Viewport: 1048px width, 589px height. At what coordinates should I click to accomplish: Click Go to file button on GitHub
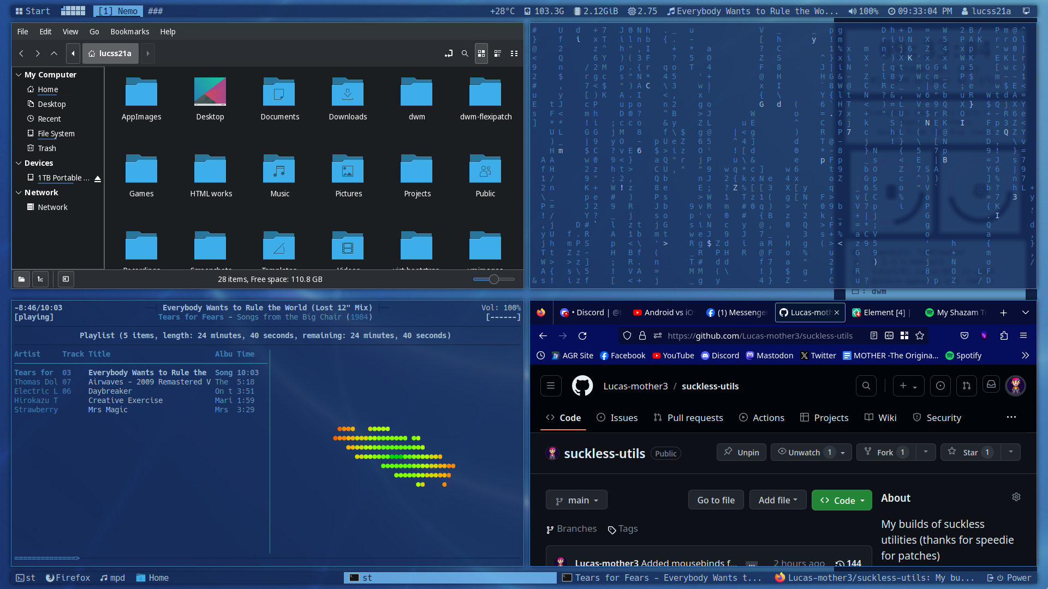716,500
